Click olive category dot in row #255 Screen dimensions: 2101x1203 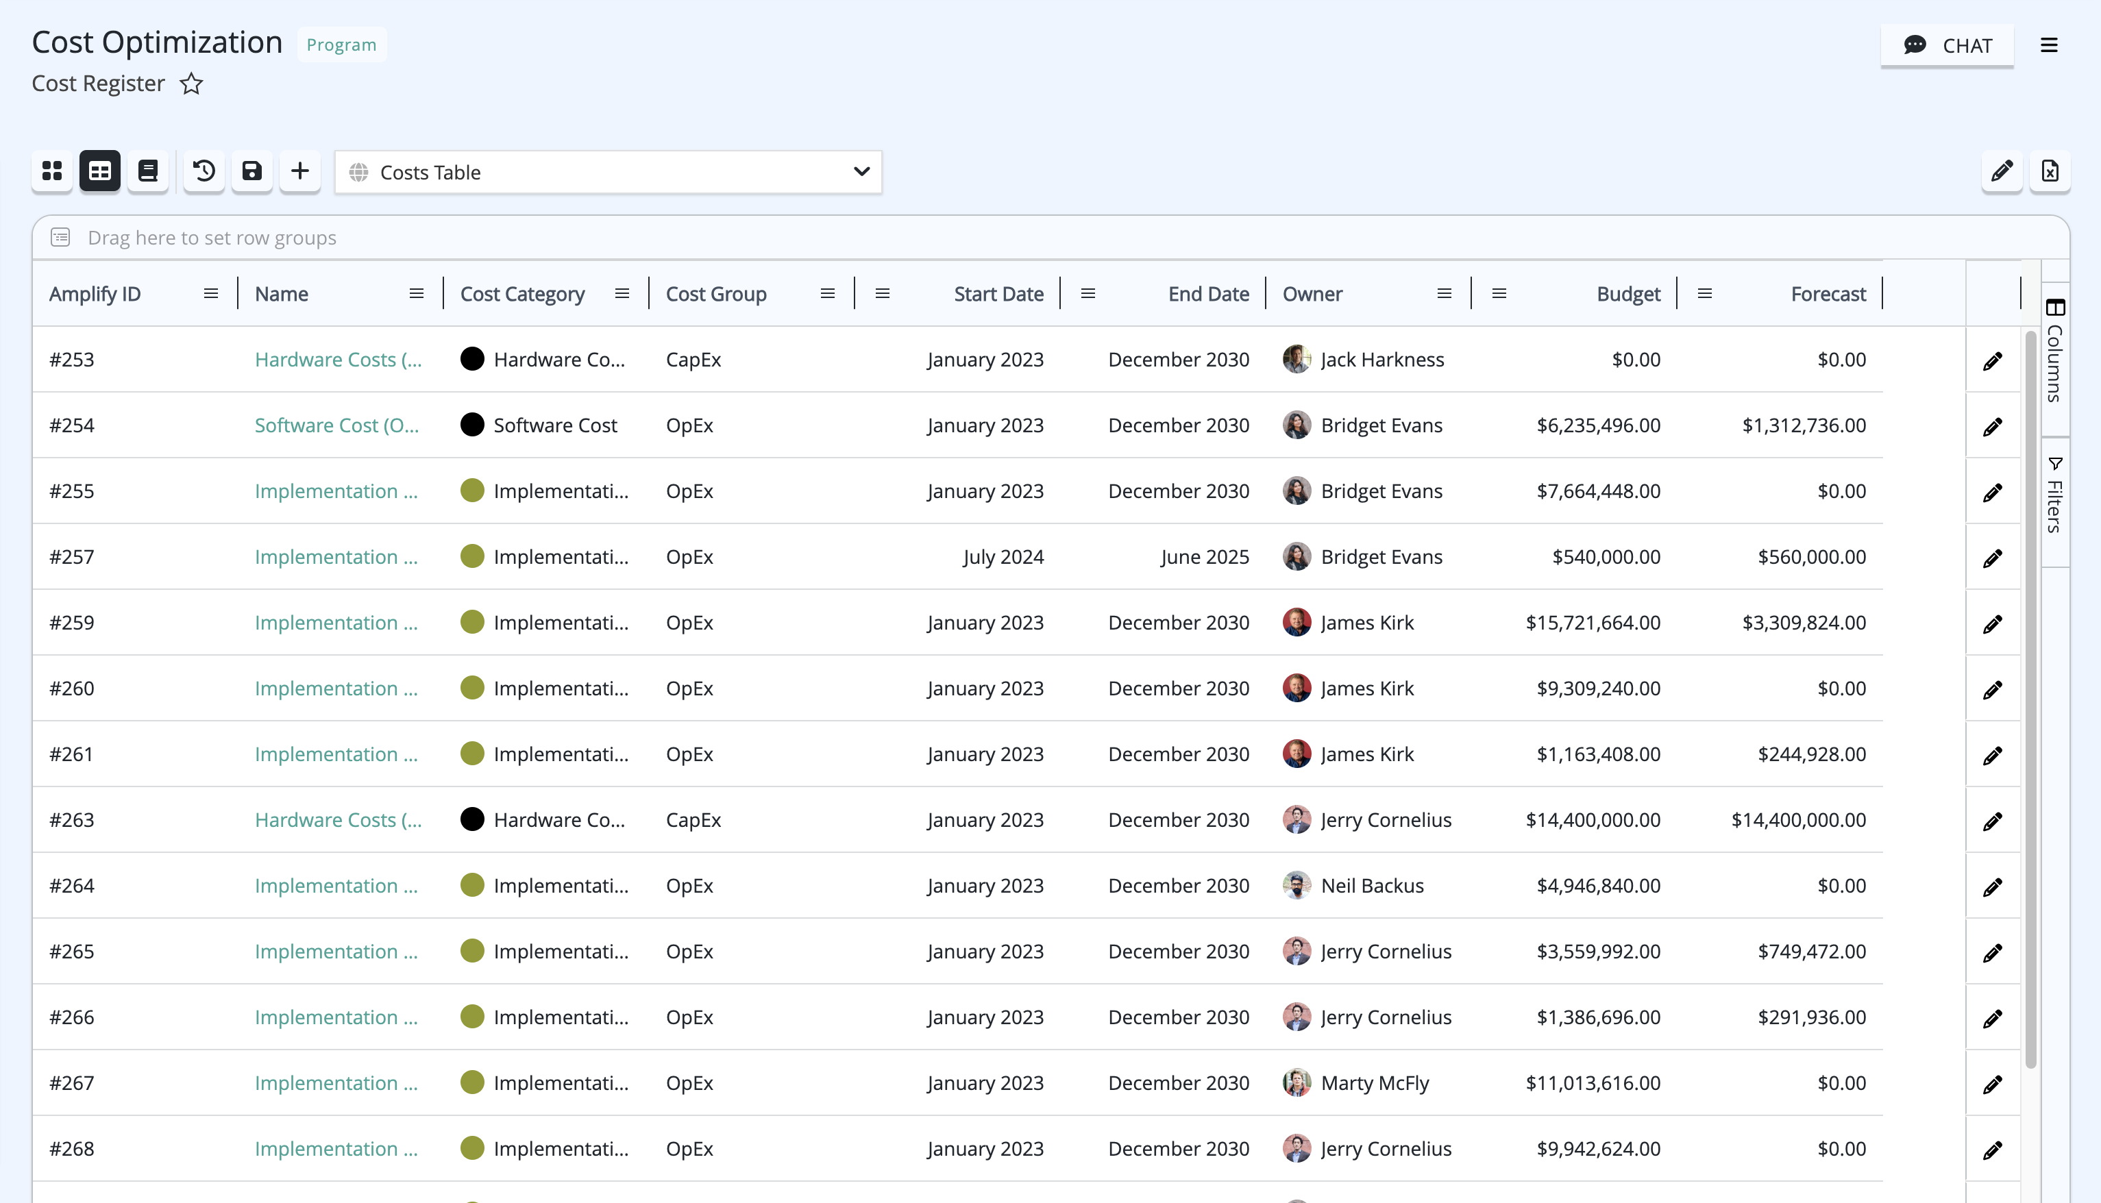coord(471,491)
